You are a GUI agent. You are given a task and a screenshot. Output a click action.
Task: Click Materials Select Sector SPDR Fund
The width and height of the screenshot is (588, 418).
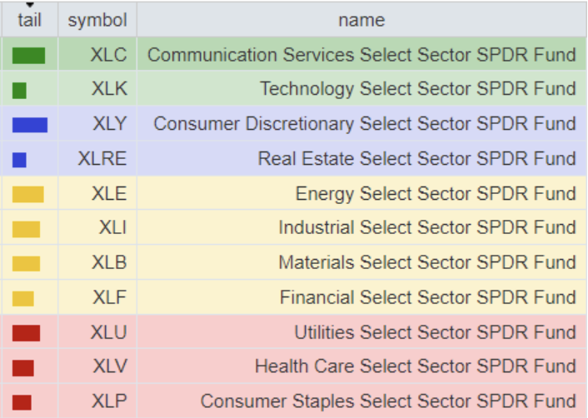[427, 262]
